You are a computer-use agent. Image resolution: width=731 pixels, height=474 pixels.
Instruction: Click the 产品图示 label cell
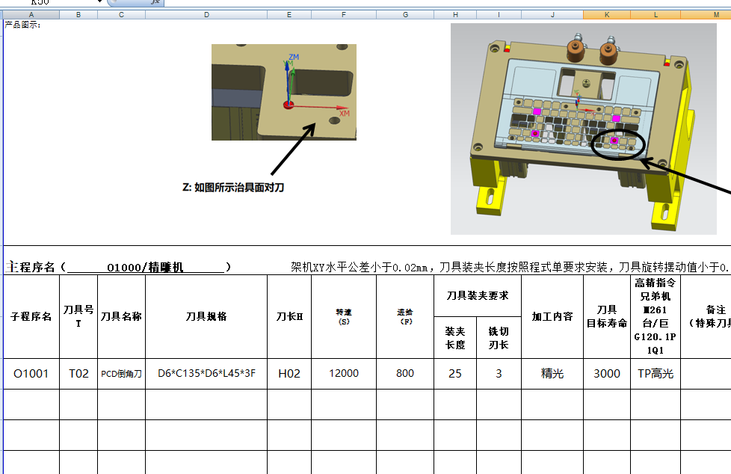(22, 23)
